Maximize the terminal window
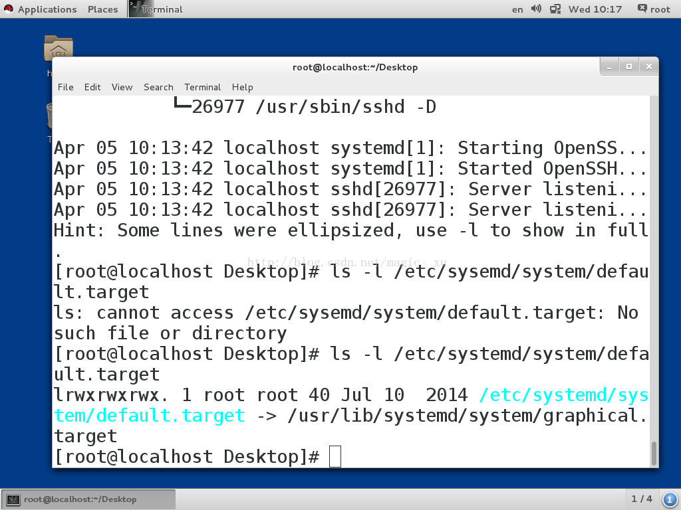Screen dimensions: 681x510 629,67
